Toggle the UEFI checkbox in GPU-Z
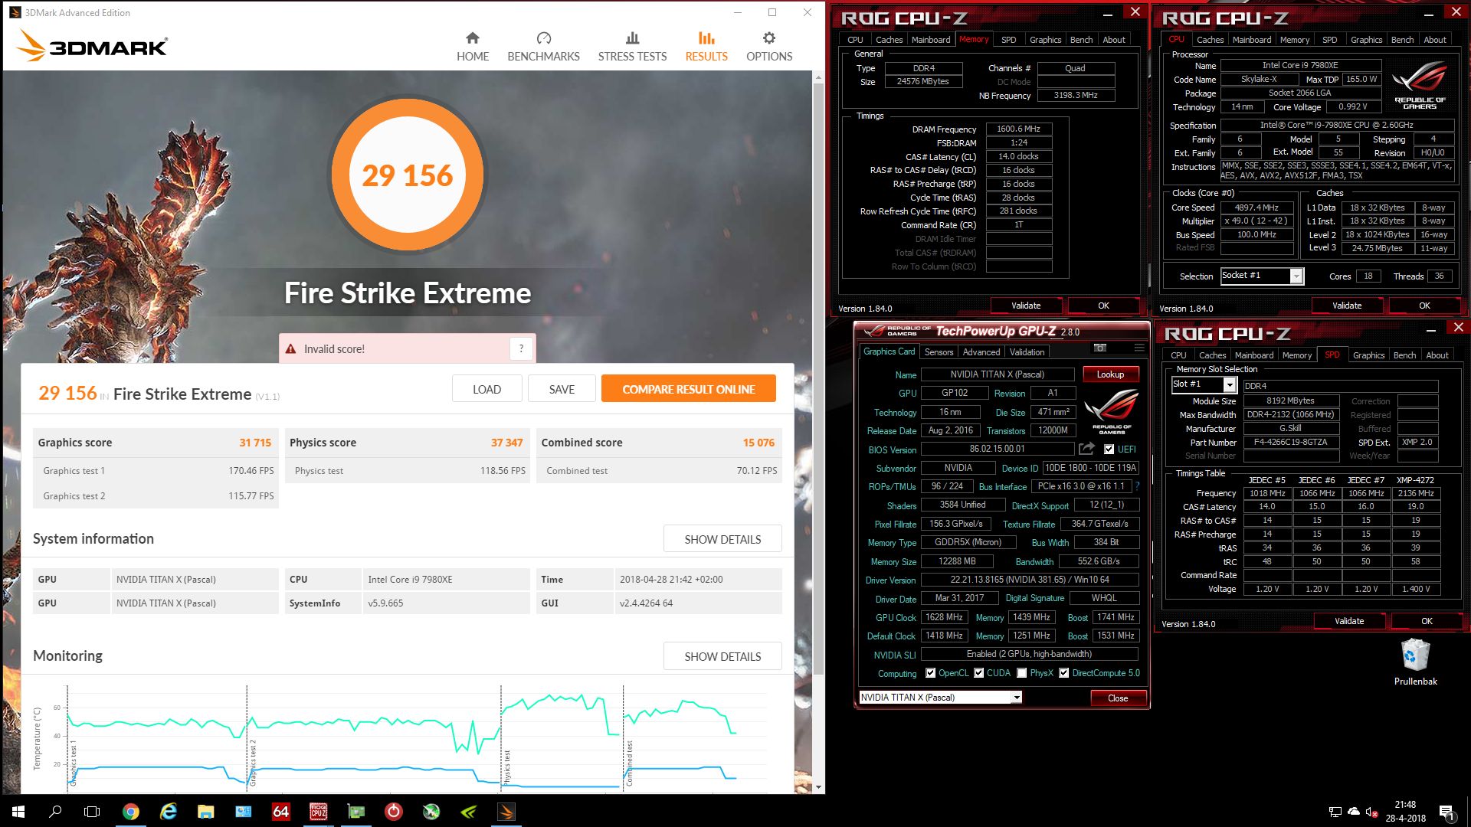 (x=1109, y=449)
